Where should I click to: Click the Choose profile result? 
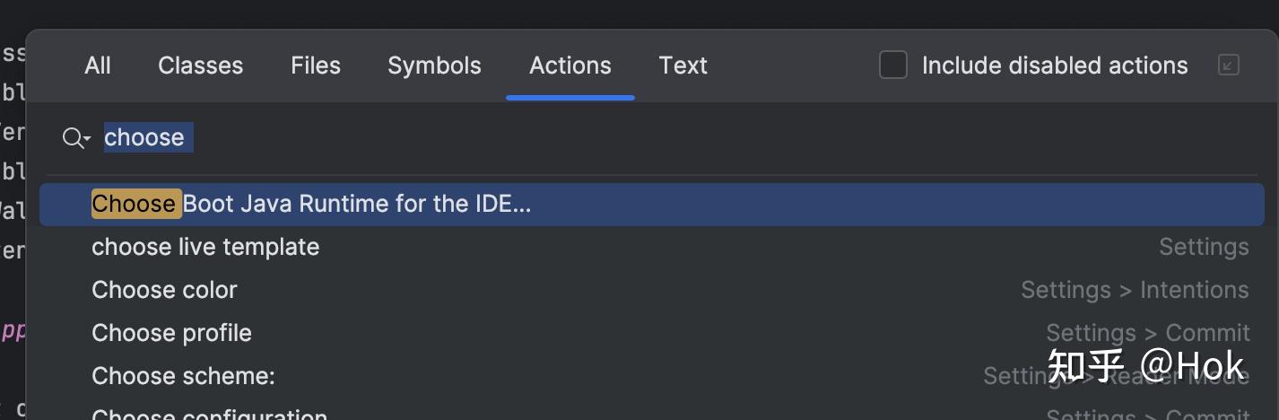click(171, 333)
